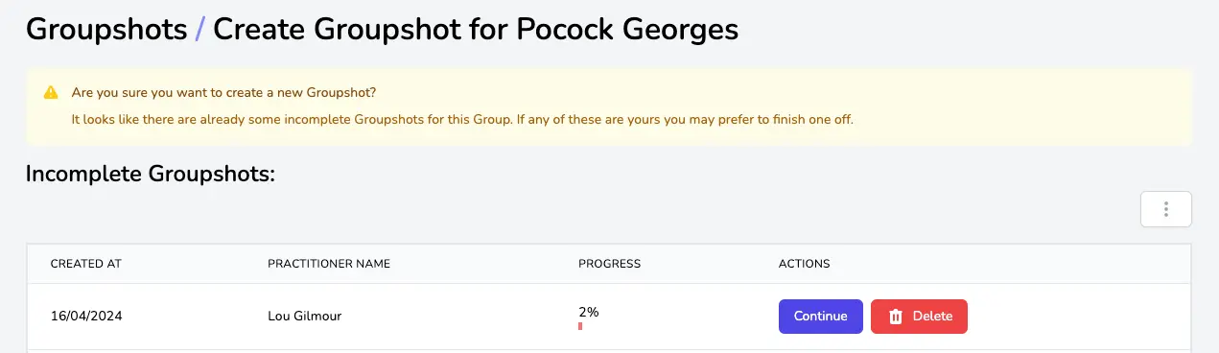This screenshot has width=1219, height=353.
Task: Click the trash icon on Delete
Action: 896,317
